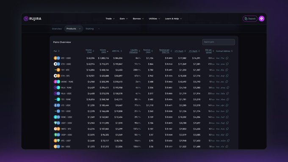Open the USDP / USDC pair name

point(66,135)
